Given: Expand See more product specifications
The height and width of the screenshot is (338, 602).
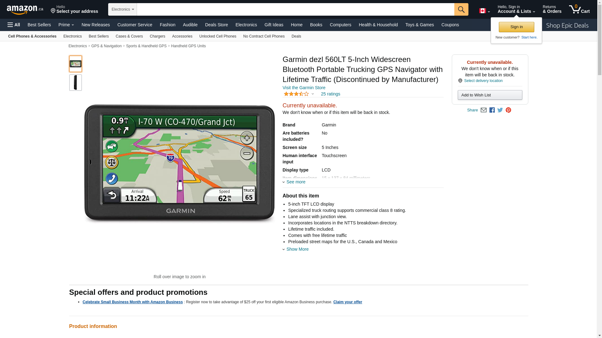Looking at the screenshot, I should (295, 182).
